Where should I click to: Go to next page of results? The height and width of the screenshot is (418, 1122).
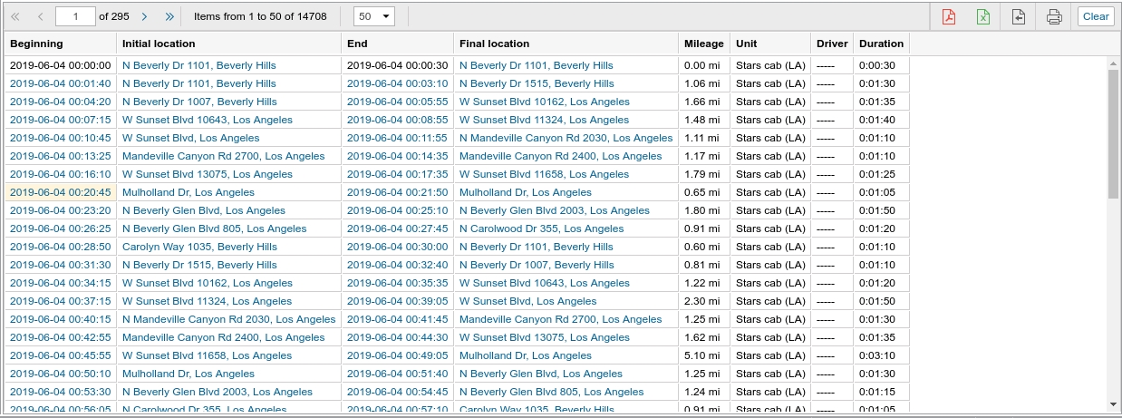coord(144,16)
